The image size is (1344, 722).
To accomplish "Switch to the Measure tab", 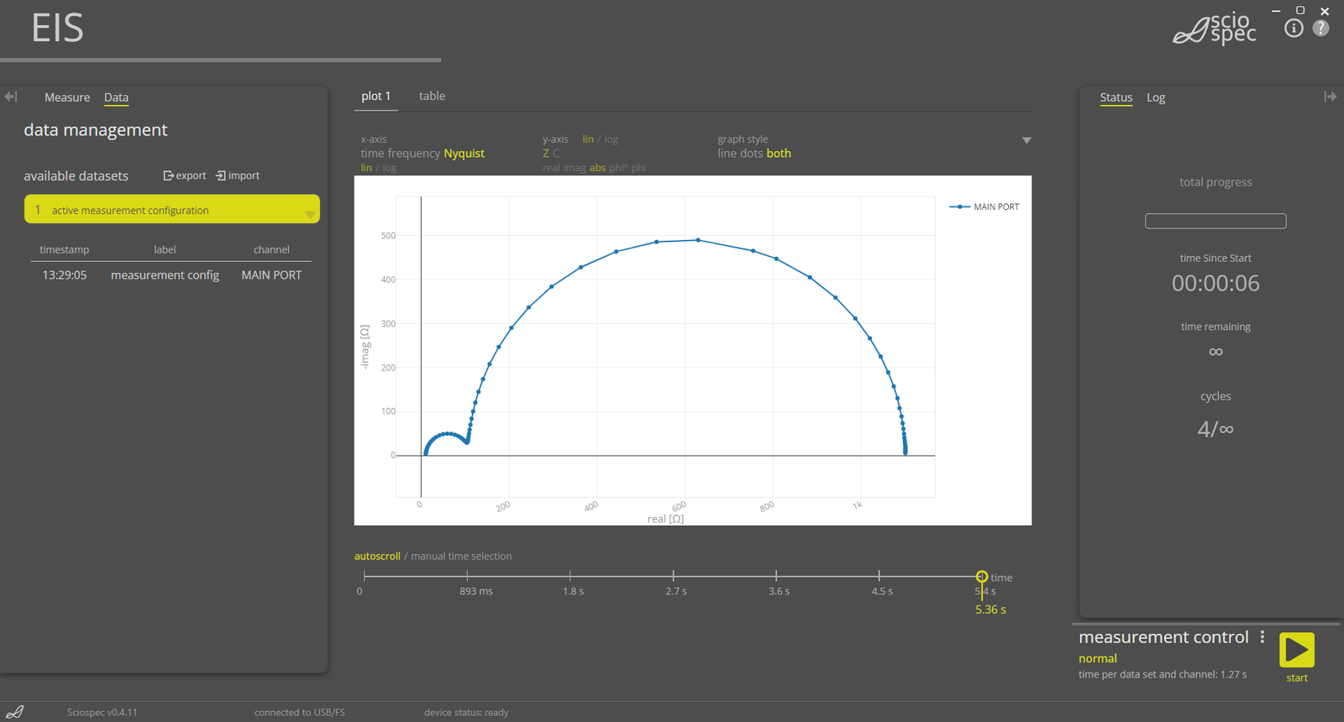I will (x=67, y=97).
